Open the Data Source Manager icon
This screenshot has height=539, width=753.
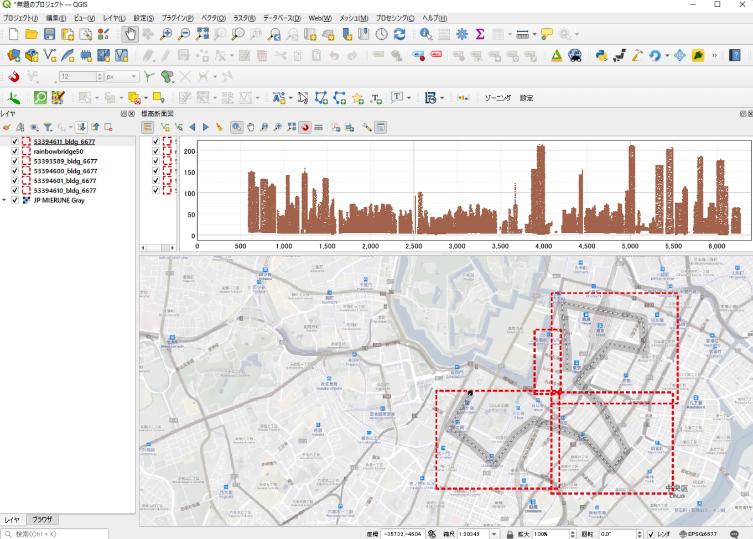(x=14, y=55)
